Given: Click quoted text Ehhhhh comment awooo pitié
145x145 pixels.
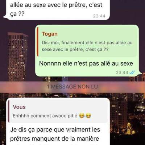Looking at the screenshot, I should [45, 116].
